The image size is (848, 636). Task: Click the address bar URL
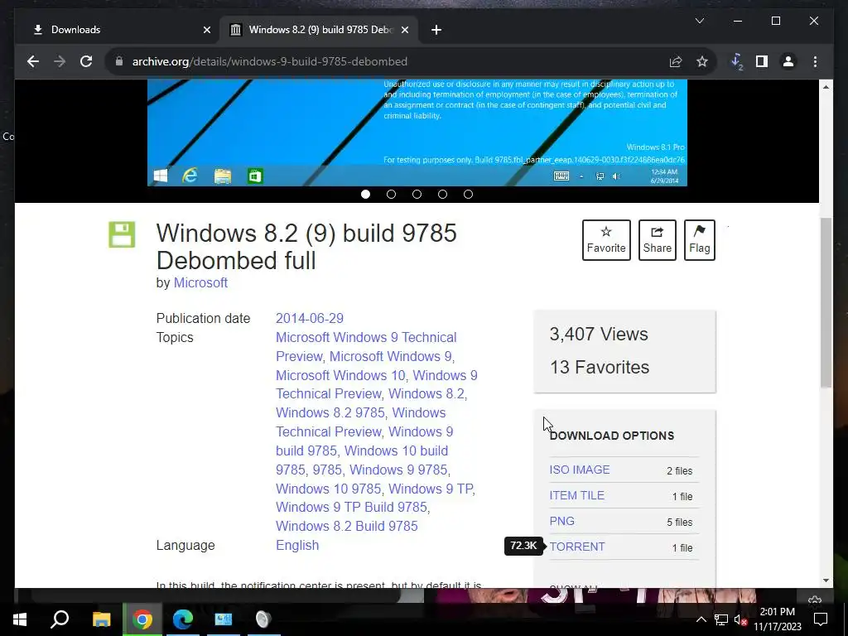click(x=270, y=61)
